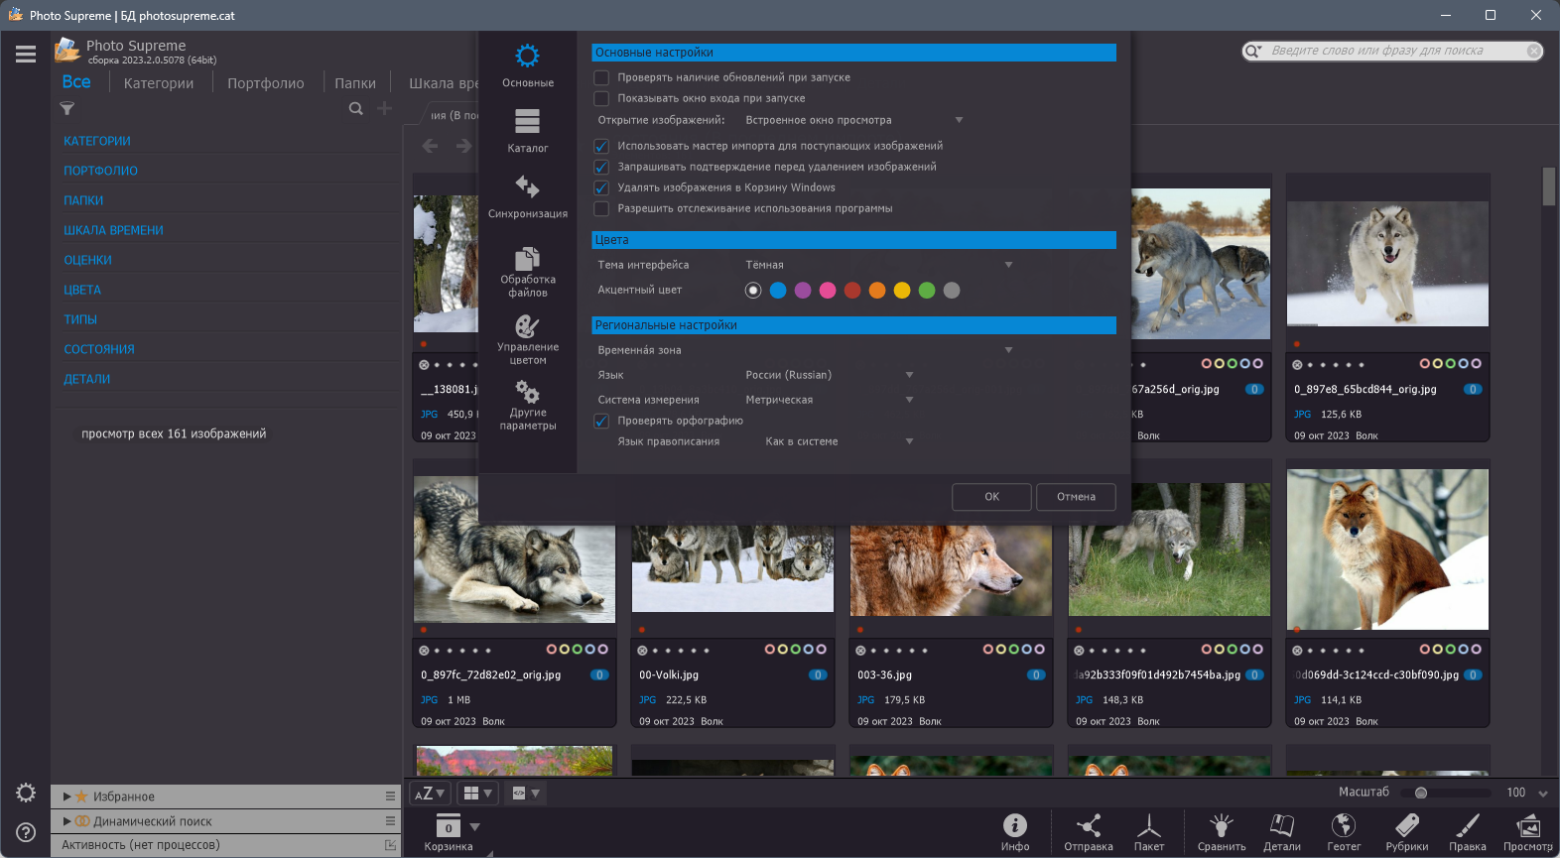Image resolution: width=1560 pixels, height=858 pixels.
Task: Select the white default accent color radio
Action: point(753,291)
